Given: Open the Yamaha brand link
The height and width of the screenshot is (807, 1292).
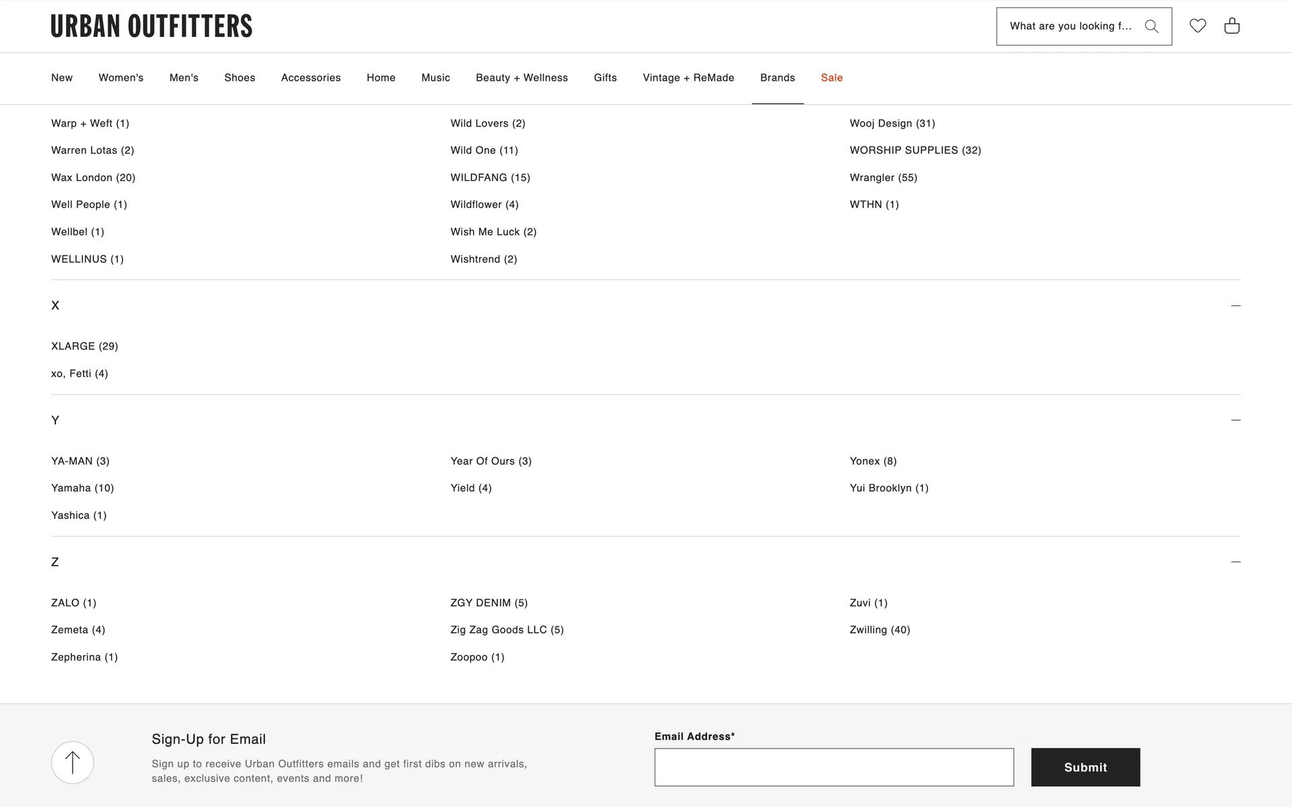Looking at the screenshot, I should [x=82, y=488].
